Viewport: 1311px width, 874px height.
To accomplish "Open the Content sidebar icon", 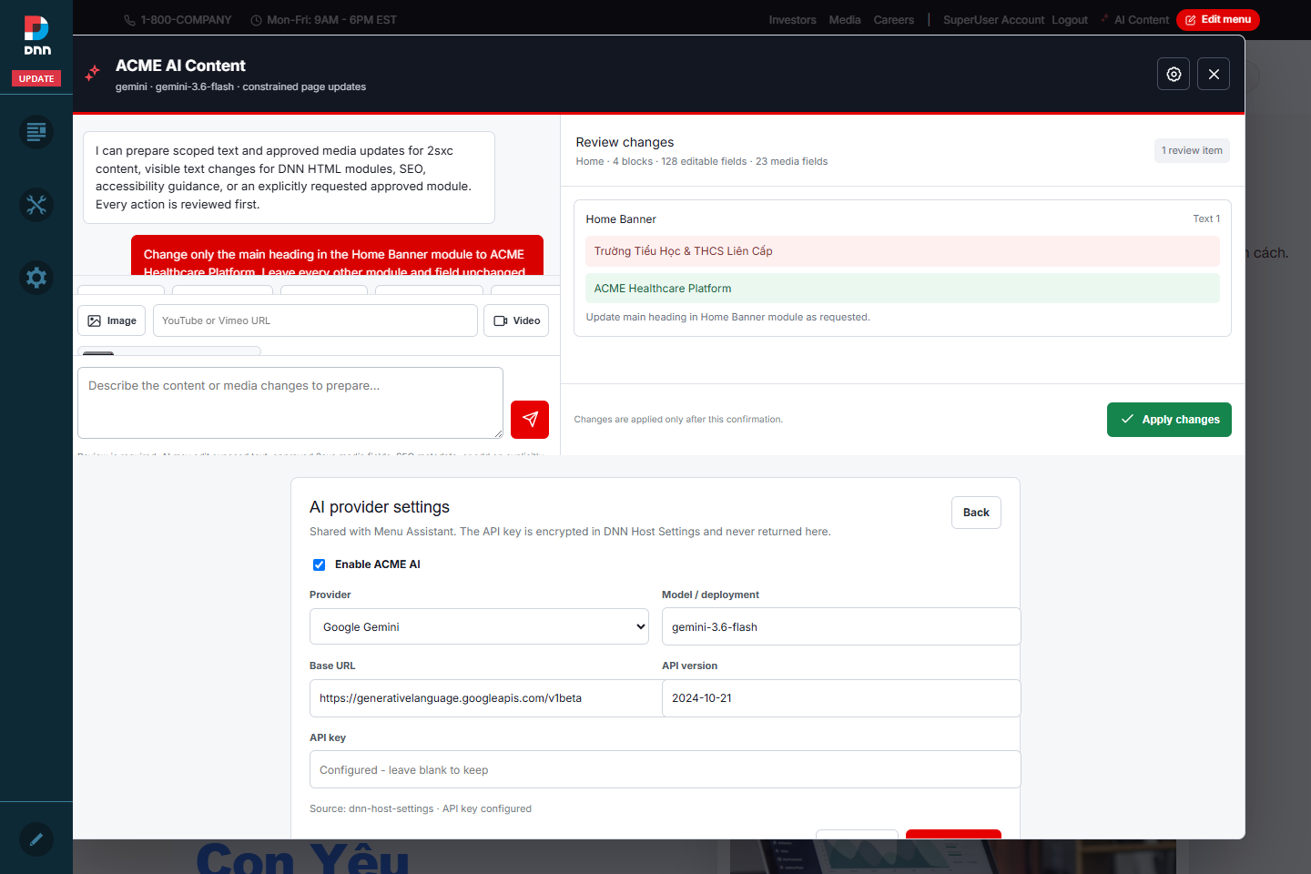I will point(36,133).
